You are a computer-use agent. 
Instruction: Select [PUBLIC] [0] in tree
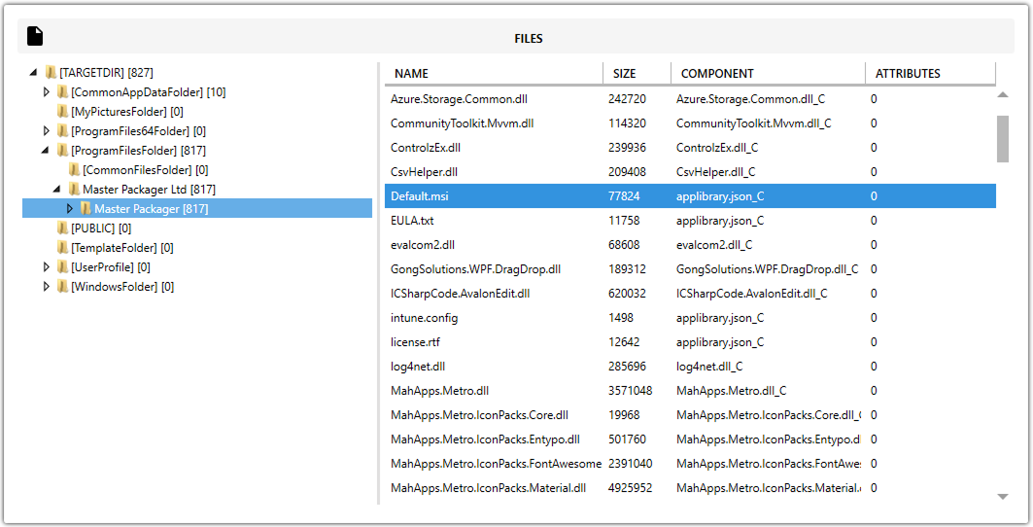pyautogui.click(x=101, y=228)
